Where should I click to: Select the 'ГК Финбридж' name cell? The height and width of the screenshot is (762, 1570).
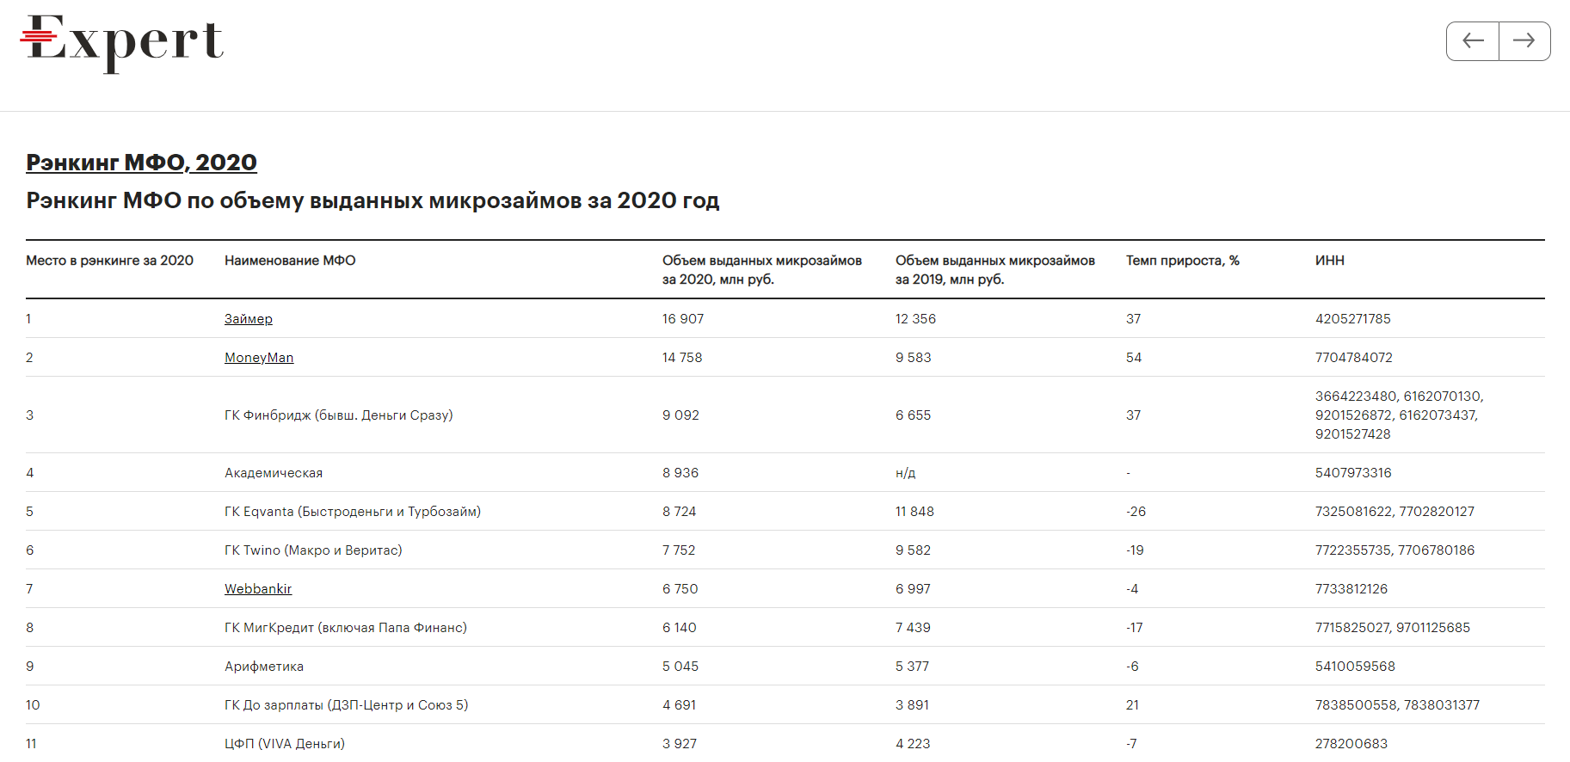(x=338, y=415)
